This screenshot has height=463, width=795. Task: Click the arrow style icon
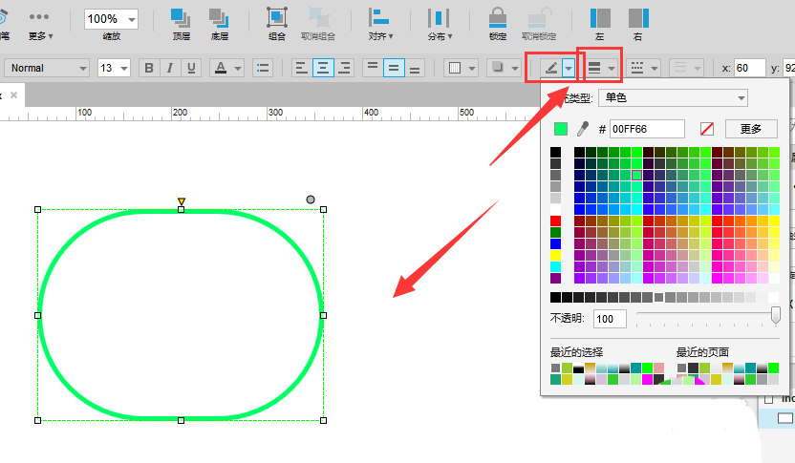tap(680, 68)
